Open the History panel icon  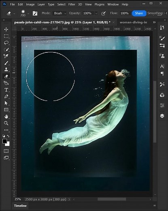162,28
